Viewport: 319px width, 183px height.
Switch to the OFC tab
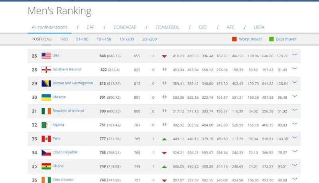(x=203, y=27)
